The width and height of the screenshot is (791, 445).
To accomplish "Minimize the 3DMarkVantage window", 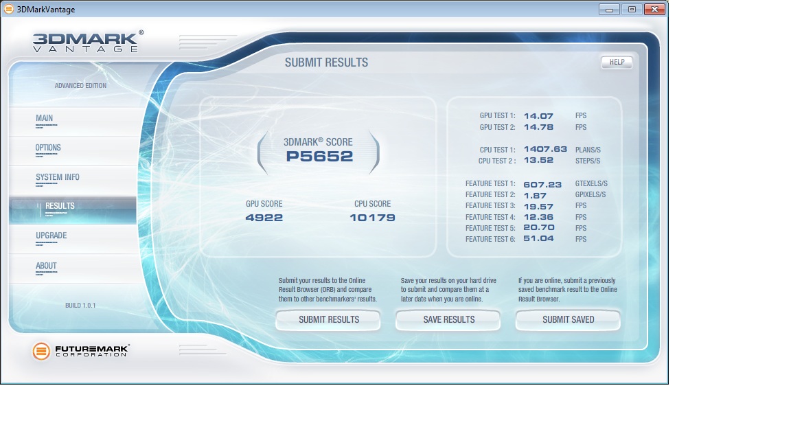I will [x=610, y=9].
